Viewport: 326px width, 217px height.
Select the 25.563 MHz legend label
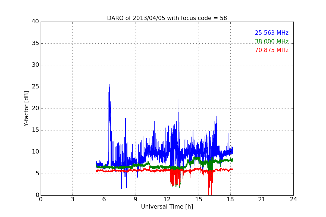pos(272,33)
